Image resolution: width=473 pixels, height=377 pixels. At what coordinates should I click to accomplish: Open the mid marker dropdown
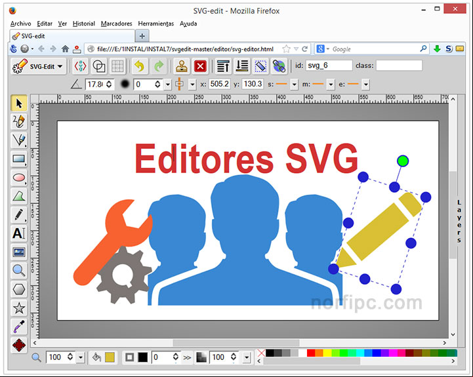(331, 85)
